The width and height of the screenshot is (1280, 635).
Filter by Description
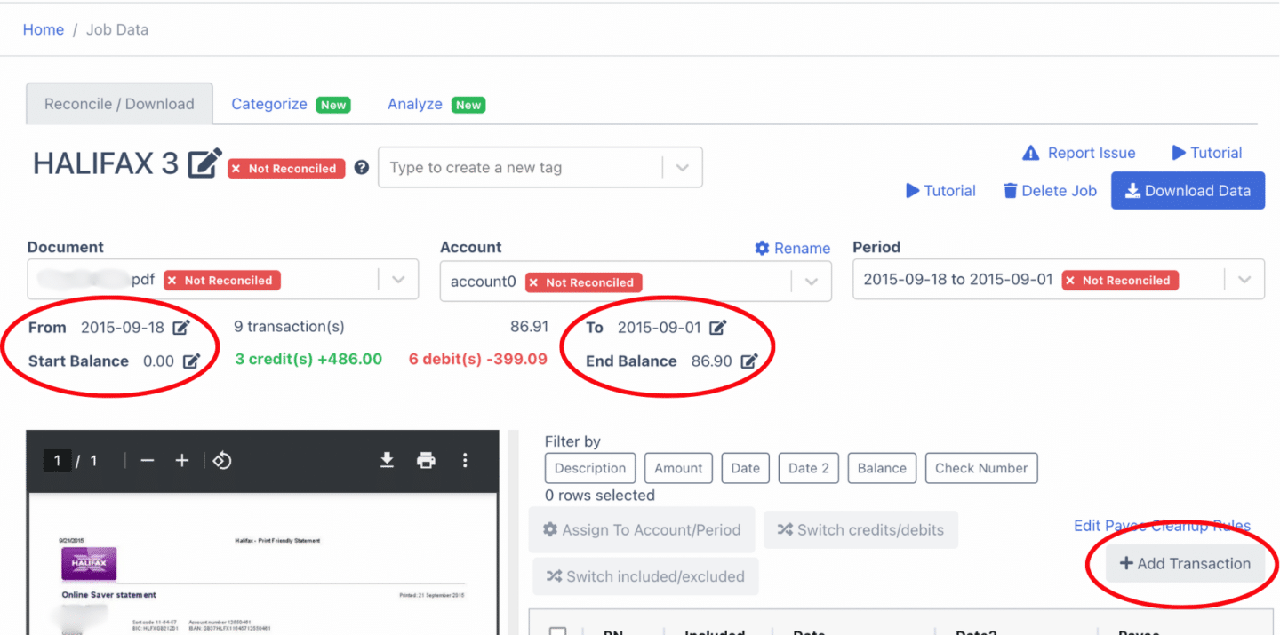click(x=590, y=468)
